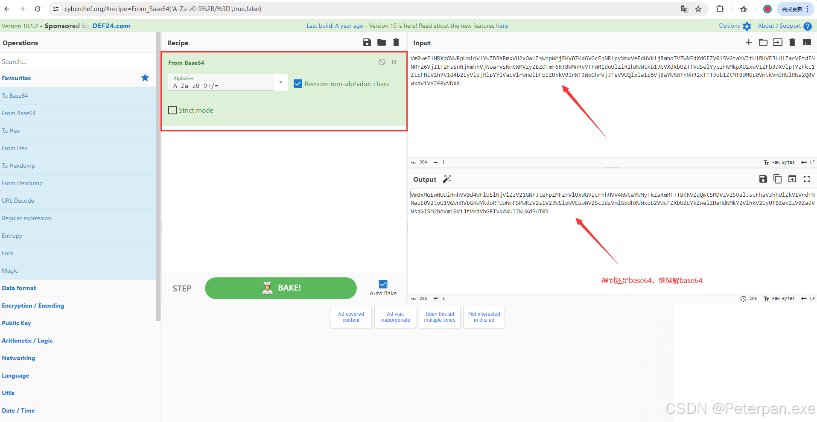
Task: Expand the Networking category
Action: coord(78,358)
